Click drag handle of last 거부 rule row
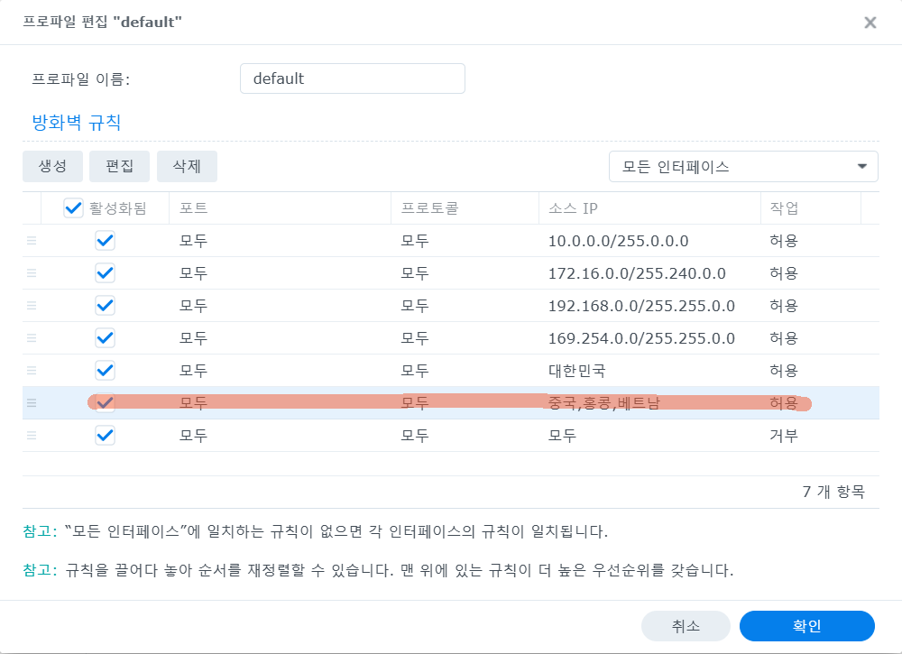Image resolution: width=902 pixels, height=654 pixels. coord(32,436)
